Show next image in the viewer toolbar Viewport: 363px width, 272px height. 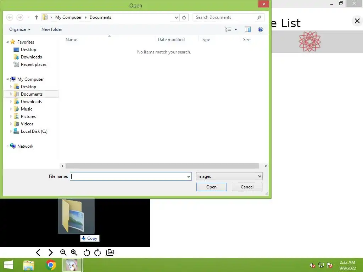(51, 252)
